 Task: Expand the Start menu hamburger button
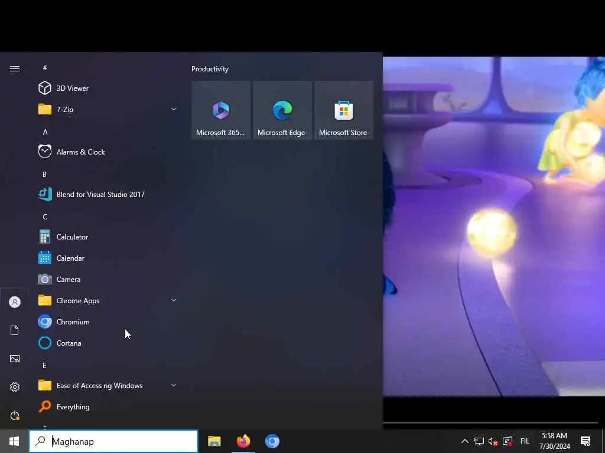click(x=15, y=68)
